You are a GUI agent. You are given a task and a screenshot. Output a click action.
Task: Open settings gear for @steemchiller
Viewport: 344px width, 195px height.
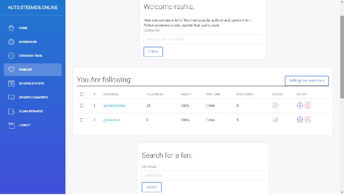tap(300, 105)
